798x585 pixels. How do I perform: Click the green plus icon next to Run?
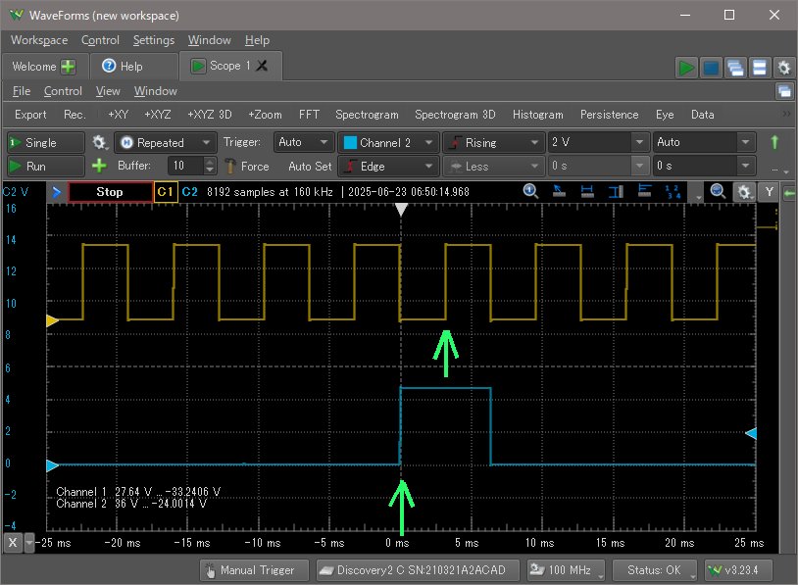pyautogui.click(x=99, y=166)
